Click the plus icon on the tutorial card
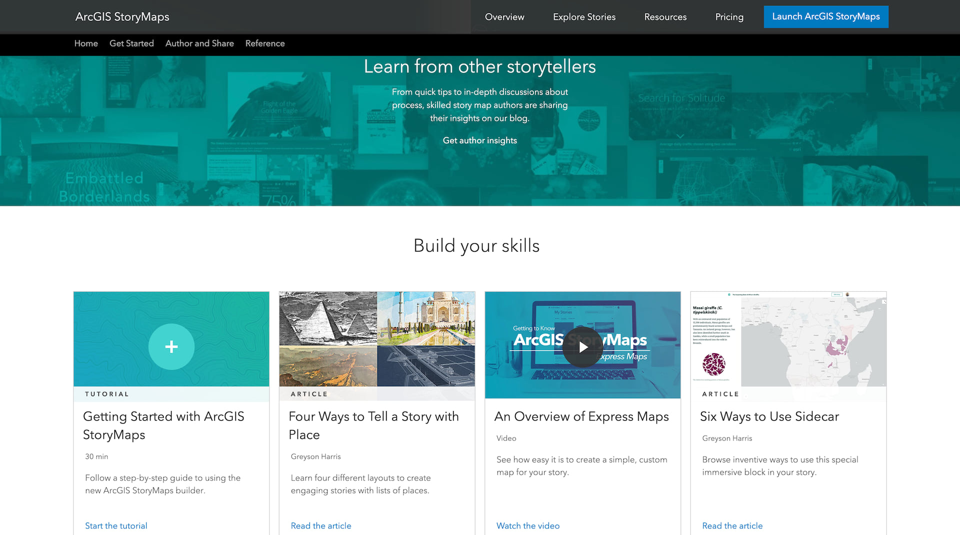Screen dimensions: 960x535 tap(171, 346)
